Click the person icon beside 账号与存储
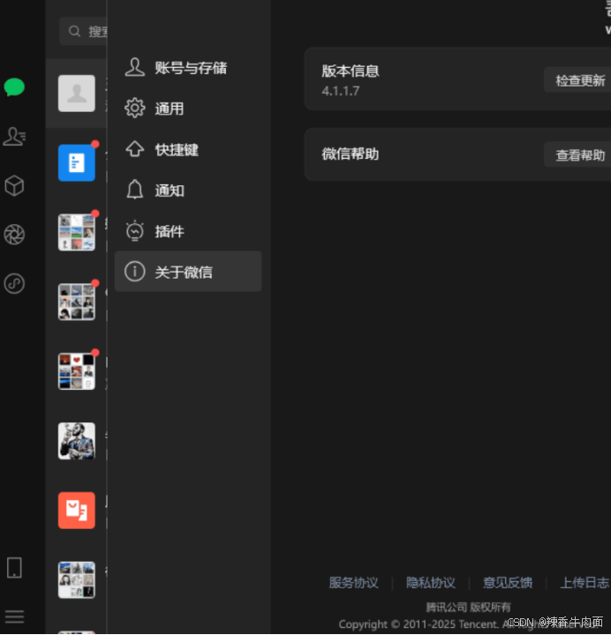611x635 pixels. tap(134, 67)
